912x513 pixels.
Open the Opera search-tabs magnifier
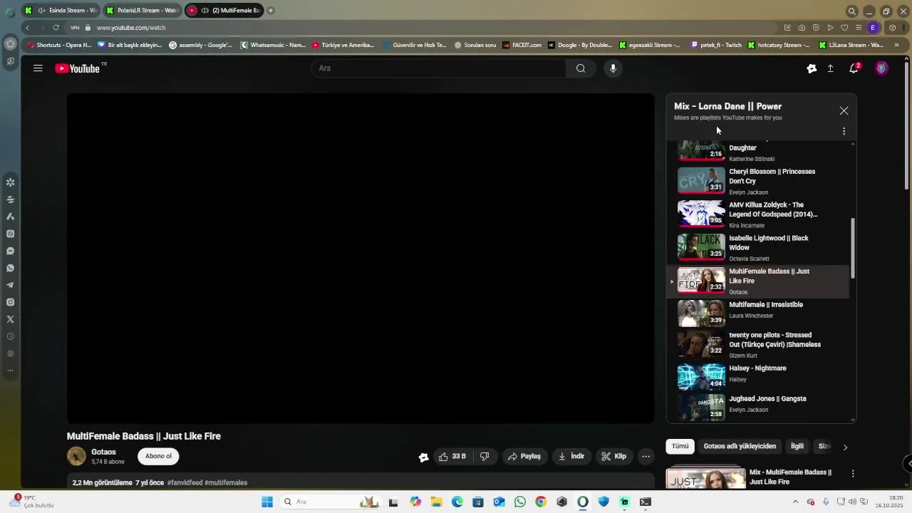pos(851,11)
